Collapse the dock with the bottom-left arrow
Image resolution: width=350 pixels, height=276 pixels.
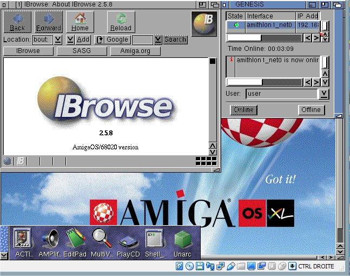pyautogui.click(x=4, y=255)
